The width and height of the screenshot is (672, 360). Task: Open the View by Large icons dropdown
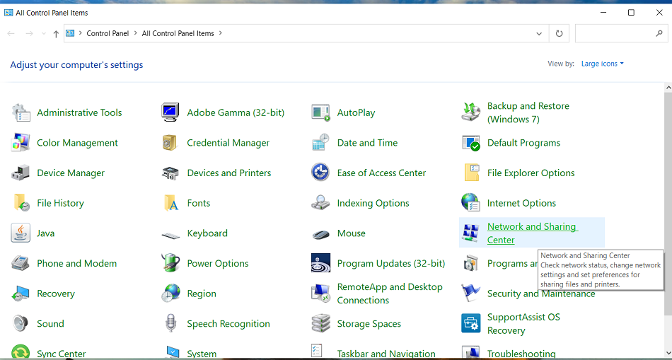[602, 64]
